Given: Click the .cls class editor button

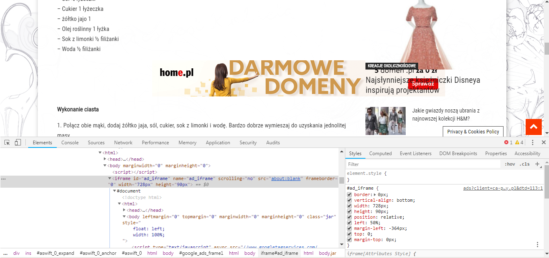Looking at the screenshot, I should 524,164.
